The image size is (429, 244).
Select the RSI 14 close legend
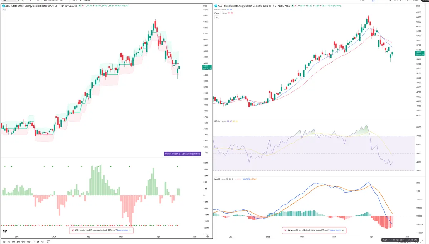(x=220, y=121)
